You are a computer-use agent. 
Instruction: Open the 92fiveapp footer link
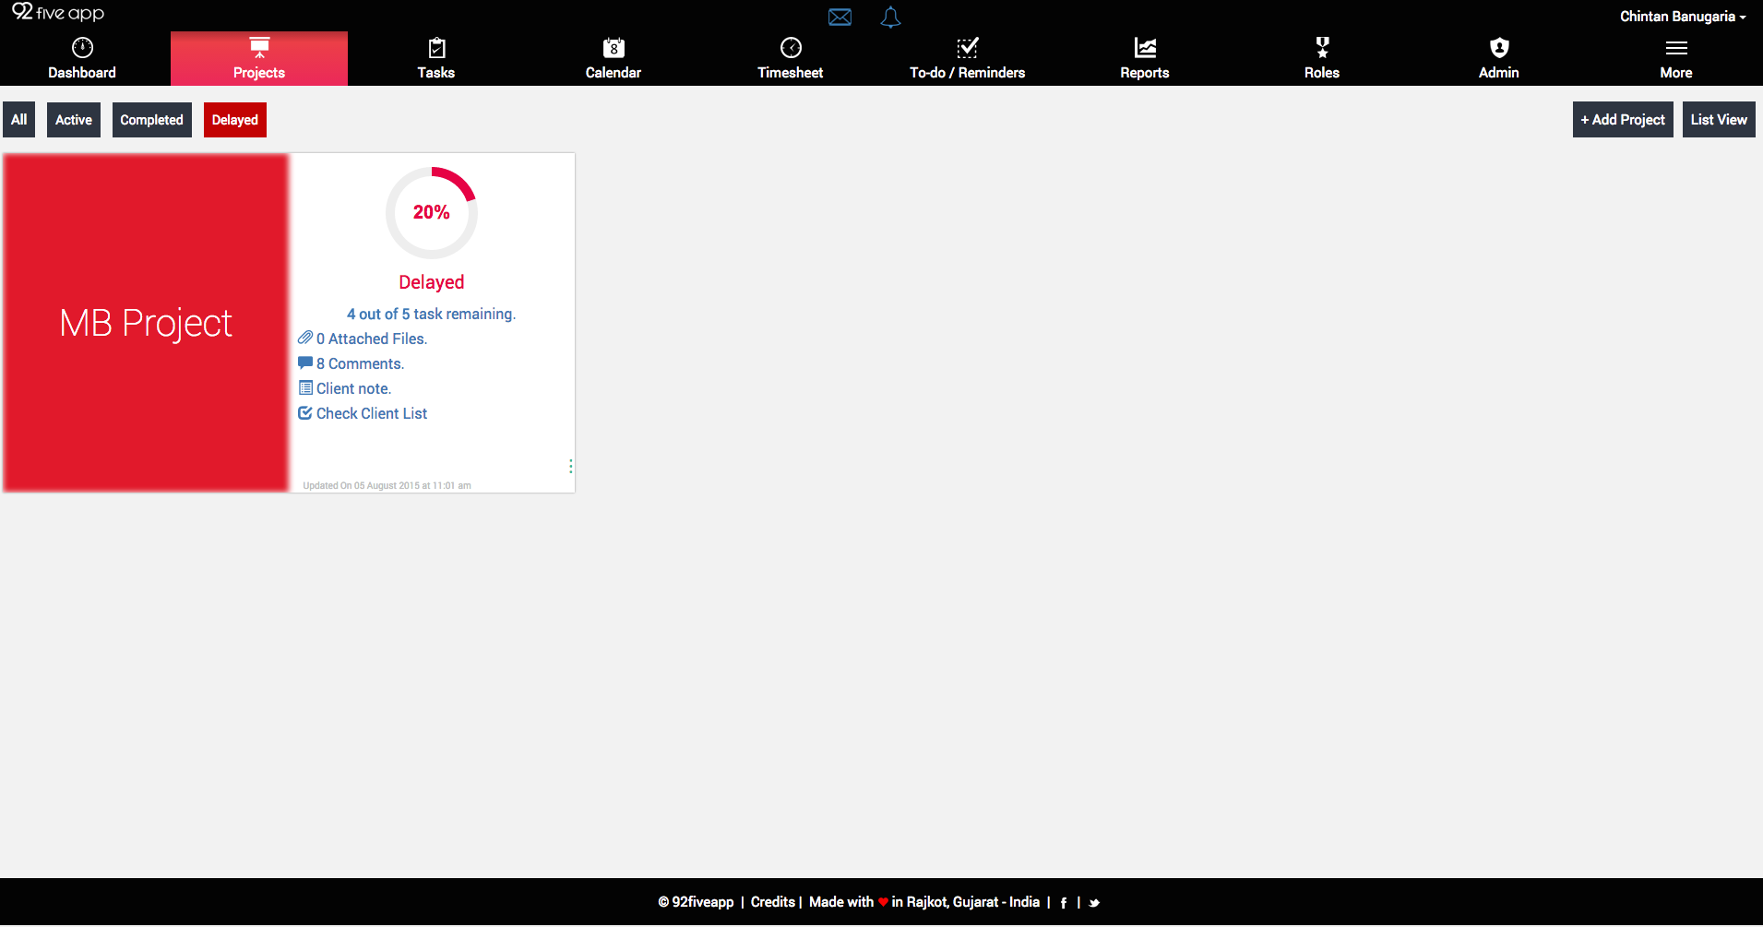(x=697, y=902)
